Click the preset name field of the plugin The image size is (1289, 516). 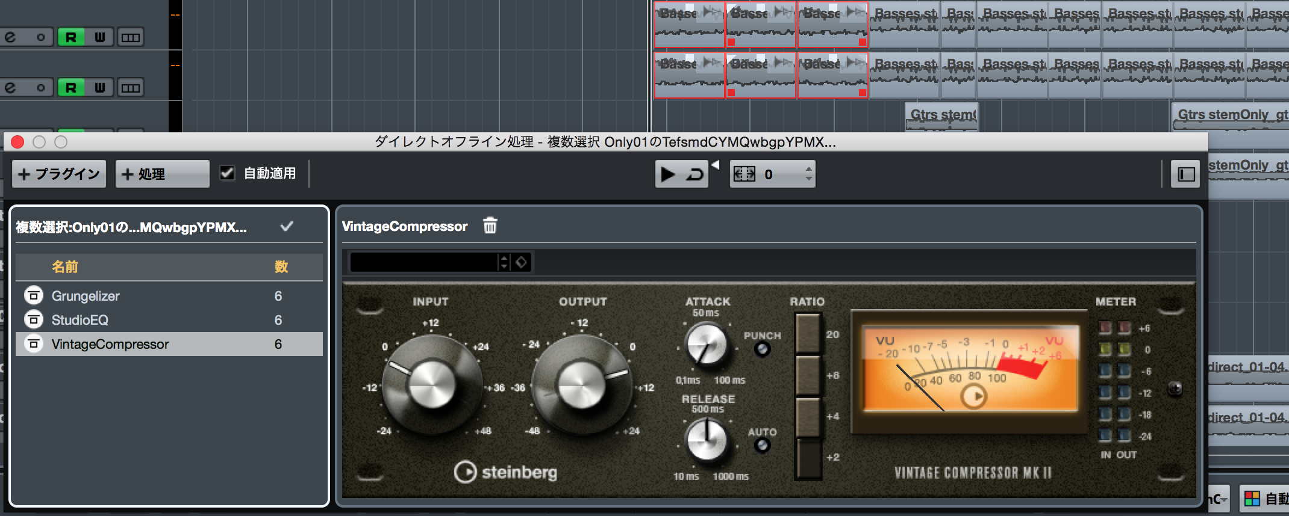[425, 262]
